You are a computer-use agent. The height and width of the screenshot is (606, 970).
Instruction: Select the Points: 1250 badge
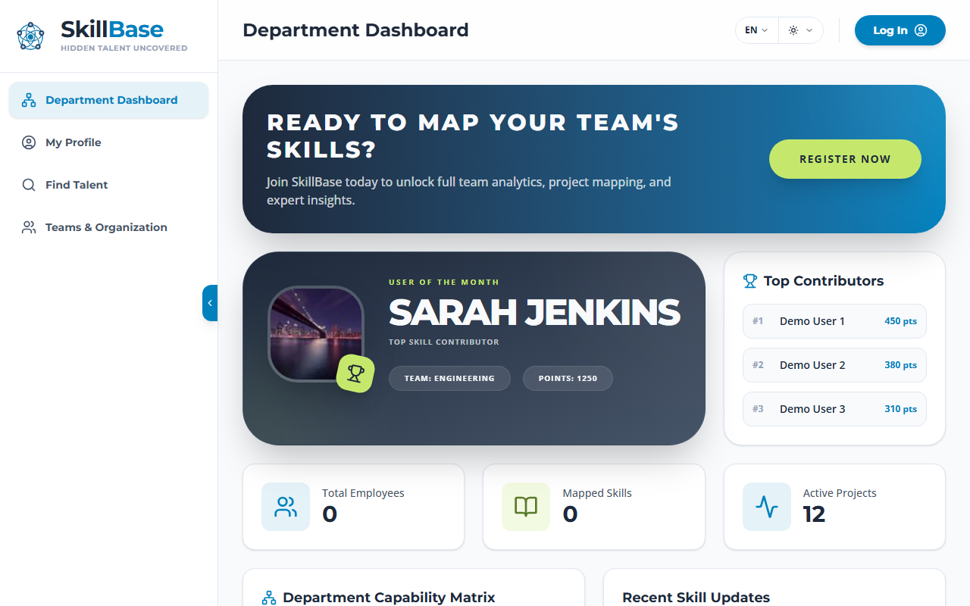(568, 378)
